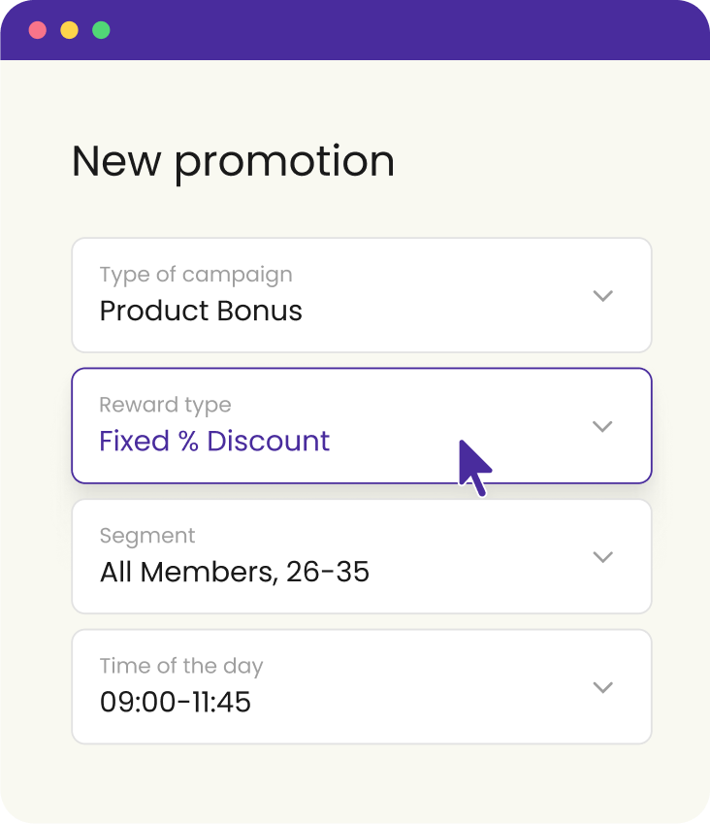This screenshot has width=710, height=824.
Task: Click the green window control dot
Action: (x=99, y=30)
